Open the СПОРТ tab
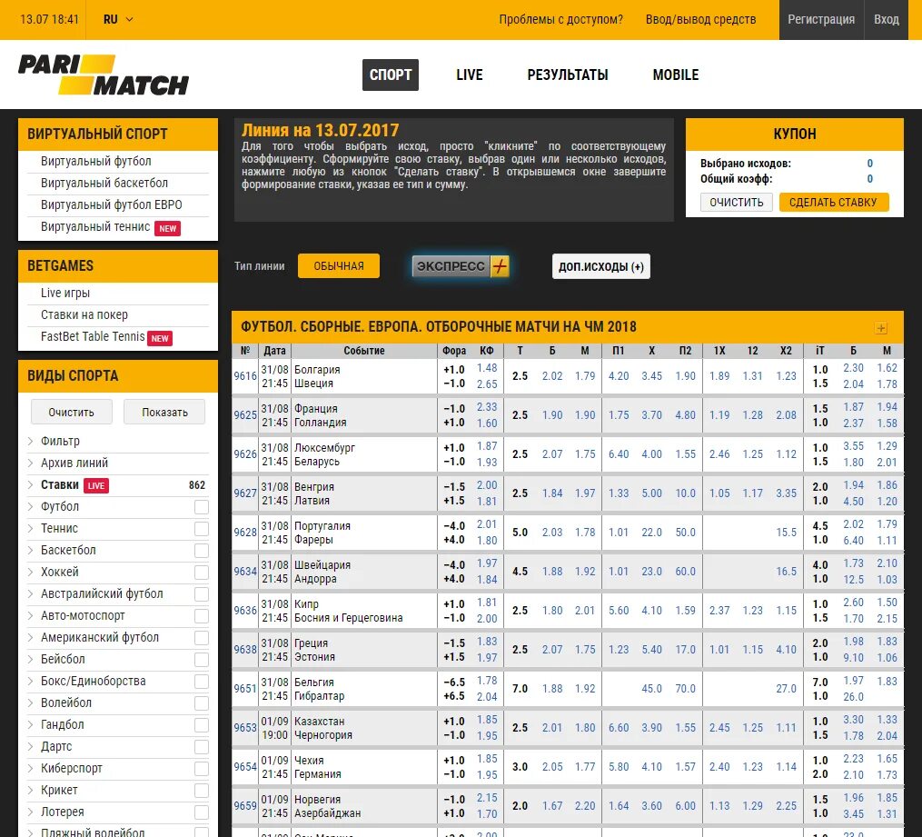The width and height of the screenshot is (922, 837). pyautogui.click(x=391, y=75)
